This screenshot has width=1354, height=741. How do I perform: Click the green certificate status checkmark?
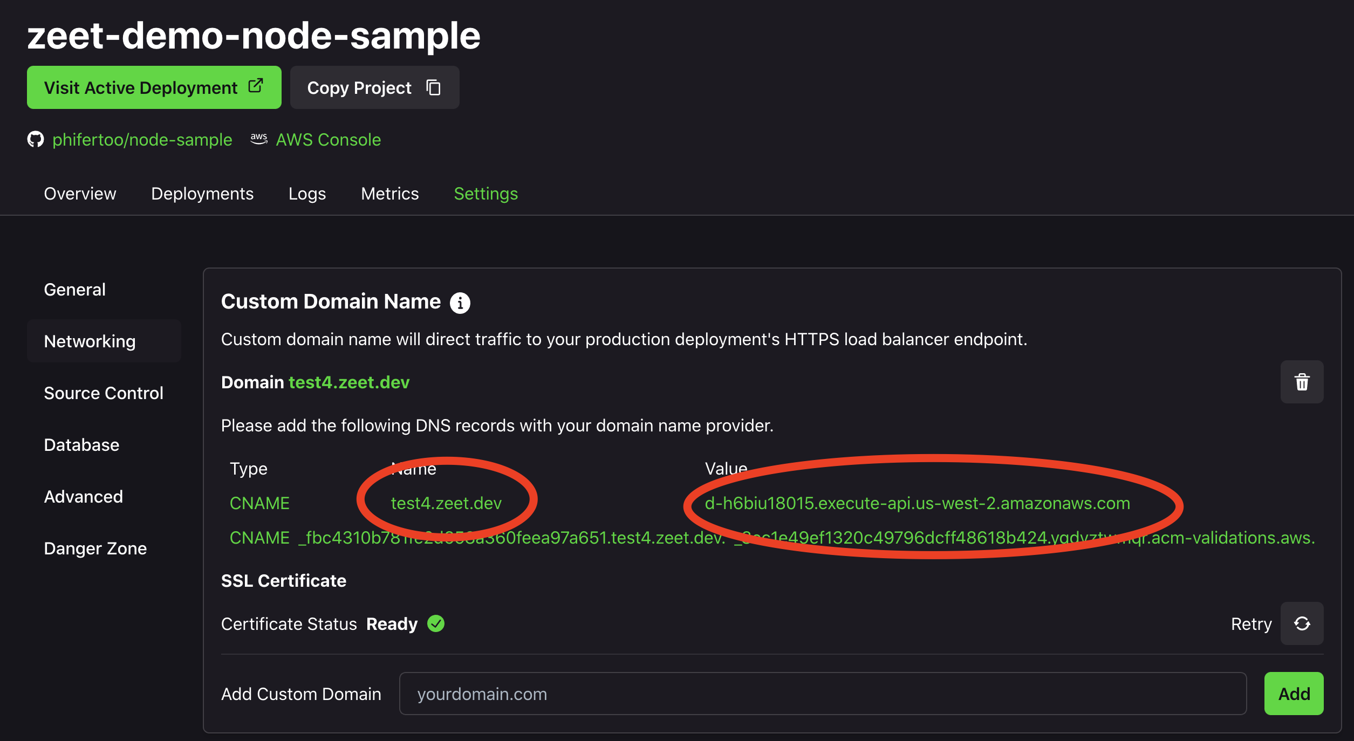point(436,623)
